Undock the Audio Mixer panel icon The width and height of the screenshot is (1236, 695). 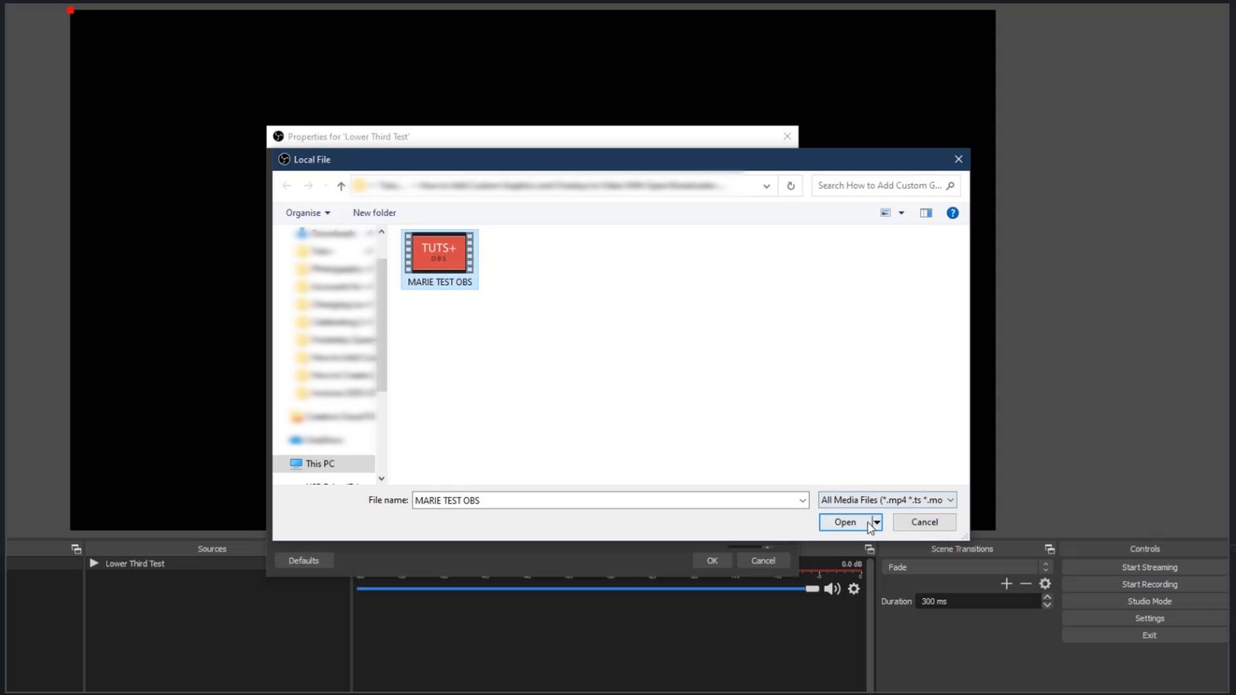click(869, 549)
